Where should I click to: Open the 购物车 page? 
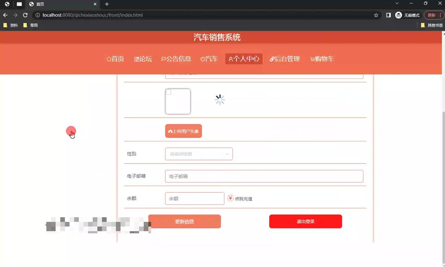click(x=322, y=59)
